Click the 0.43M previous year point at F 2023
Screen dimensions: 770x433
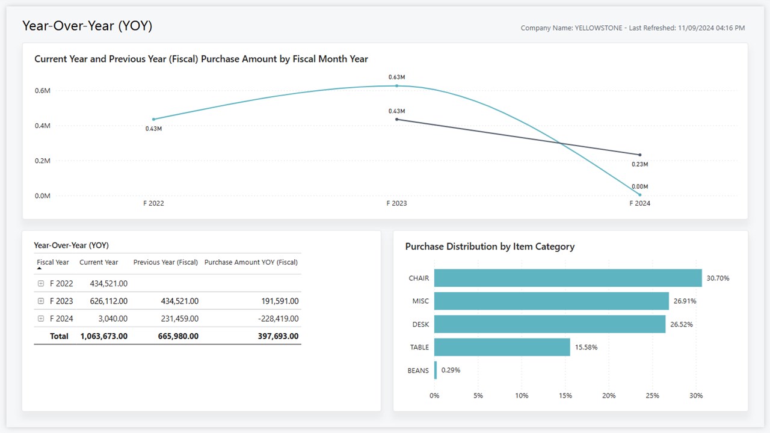(396, 119)
